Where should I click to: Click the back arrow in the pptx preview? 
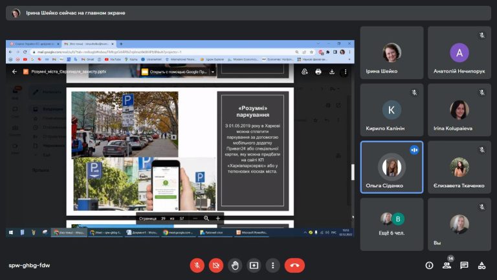(x=14, y=72)
